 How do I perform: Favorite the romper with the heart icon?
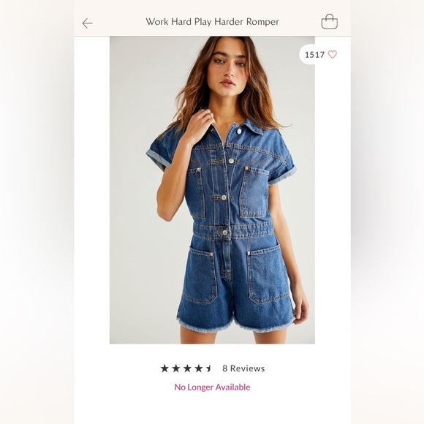[333, 55]
